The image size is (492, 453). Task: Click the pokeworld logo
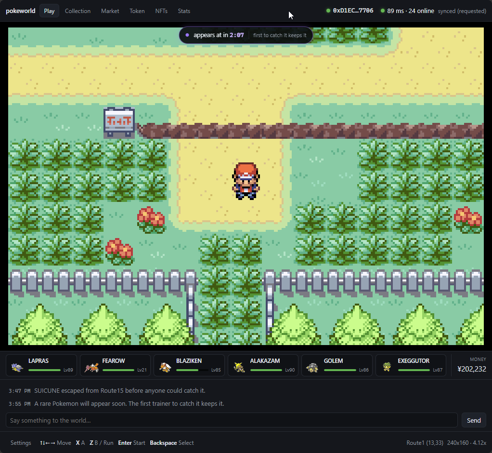[x=20, y=11]
